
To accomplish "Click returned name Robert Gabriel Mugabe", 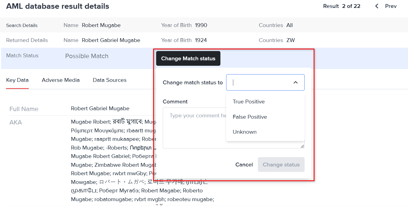I will [x=111, y=40].
